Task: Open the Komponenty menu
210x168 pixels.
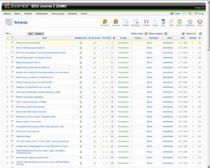Action: [42, 14]
